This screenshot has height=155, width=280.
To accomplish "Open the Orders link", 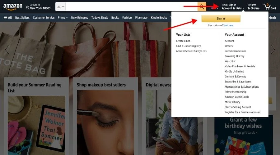I will pos(229,46).
